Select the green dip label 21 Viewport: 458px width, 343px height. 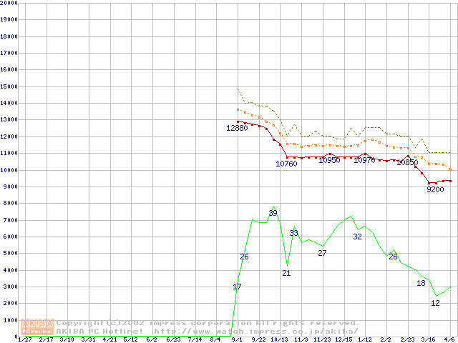(x=286, y=273)
